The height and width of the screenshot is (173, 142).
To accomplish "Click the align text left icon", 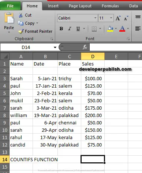I will click(x=138, y=29).
